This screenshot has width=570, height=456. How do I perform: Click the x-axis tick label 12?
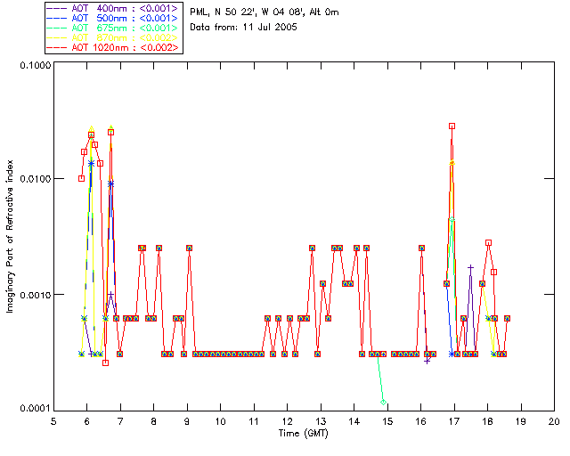pyautogui.click(x=287, y=421)
